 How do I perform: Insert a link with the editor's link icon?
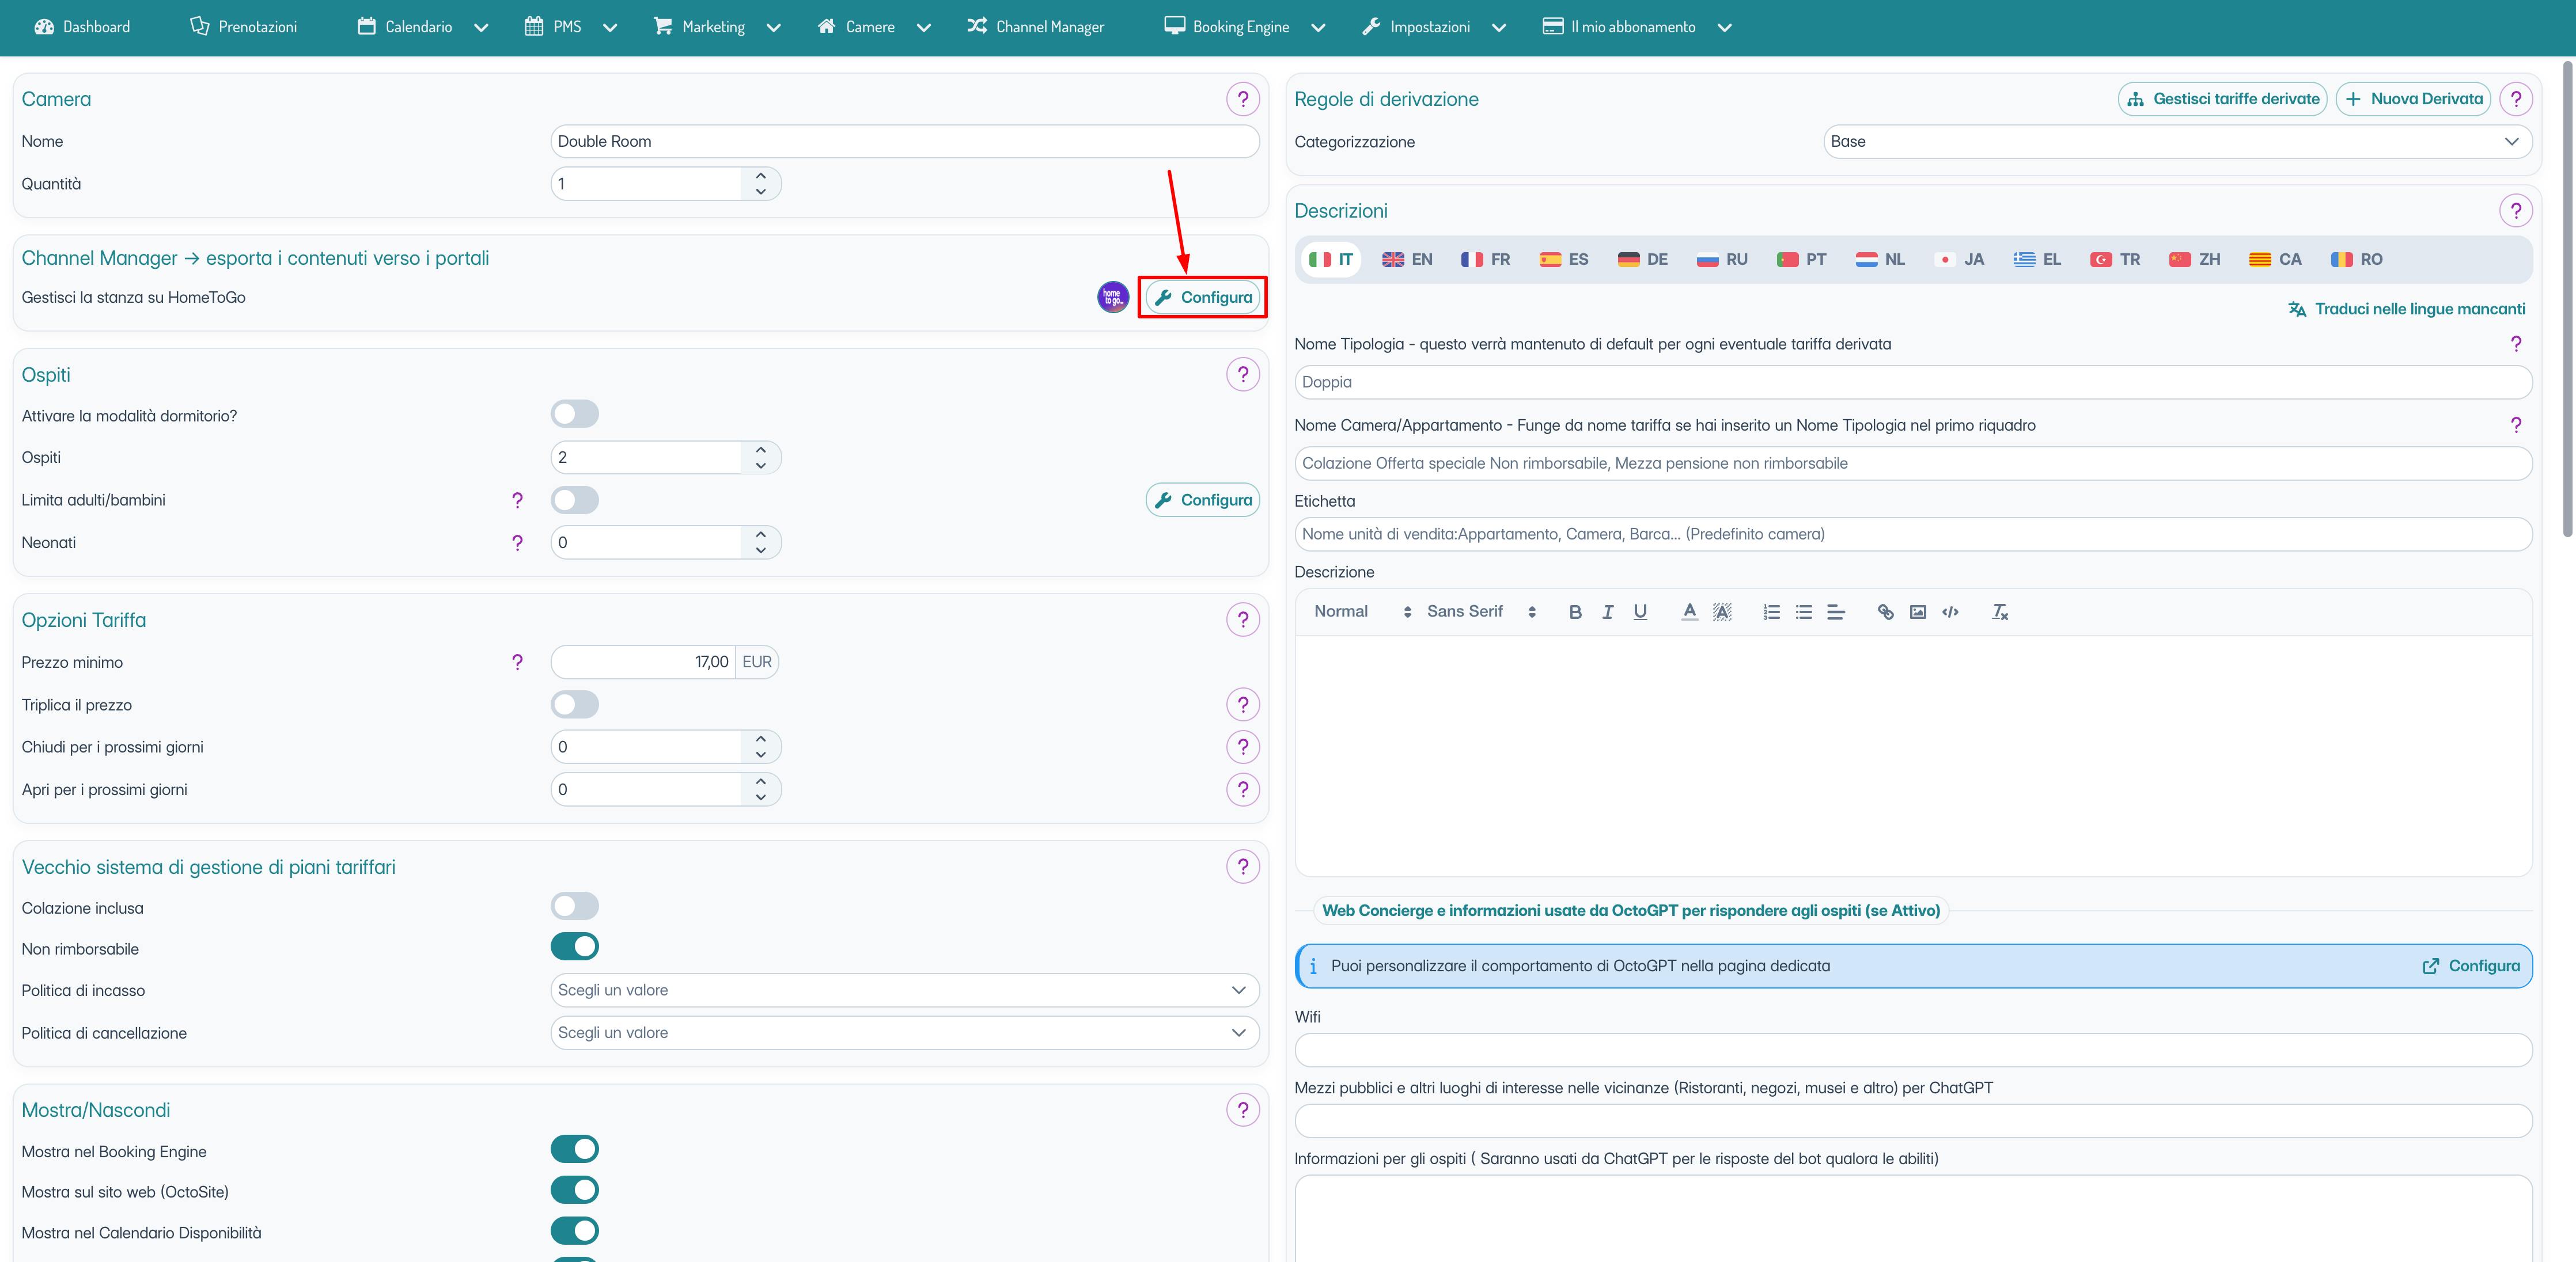tap(1885, 611)
